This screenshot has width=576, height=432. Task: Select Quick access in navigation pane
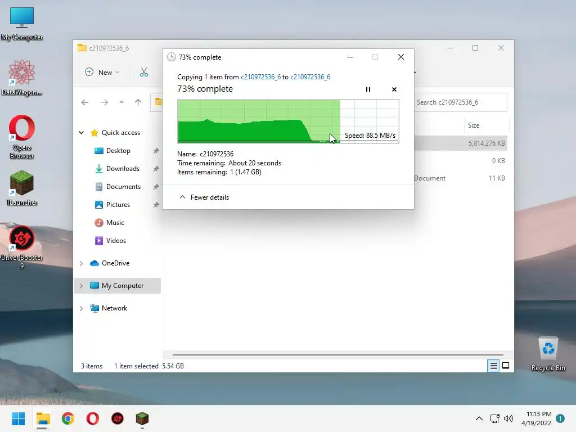(121, 133)
